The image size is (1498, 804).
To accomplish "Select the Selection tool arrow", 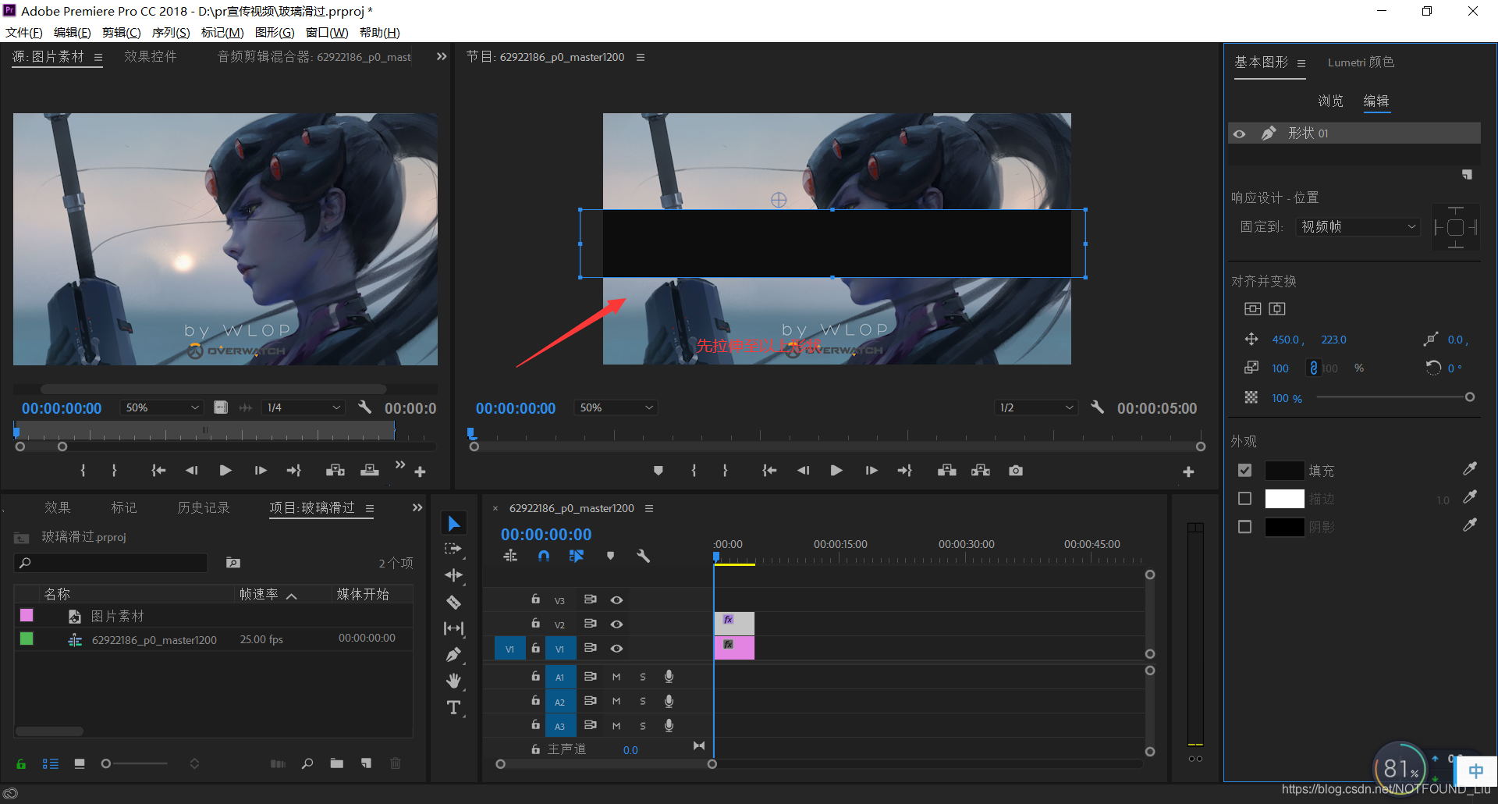I will [454, 523].
